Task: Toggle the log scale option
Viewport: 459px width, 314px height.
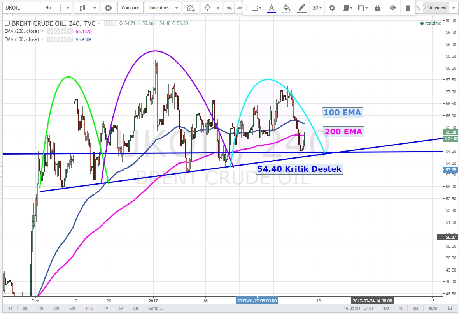Action: point(415,309)
